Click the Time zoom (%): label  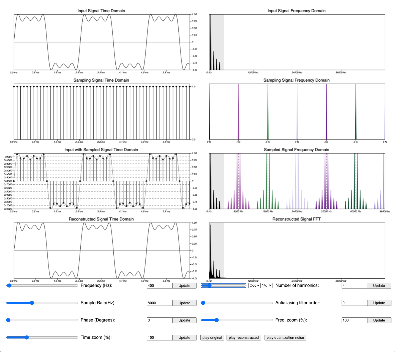[96, 337]
